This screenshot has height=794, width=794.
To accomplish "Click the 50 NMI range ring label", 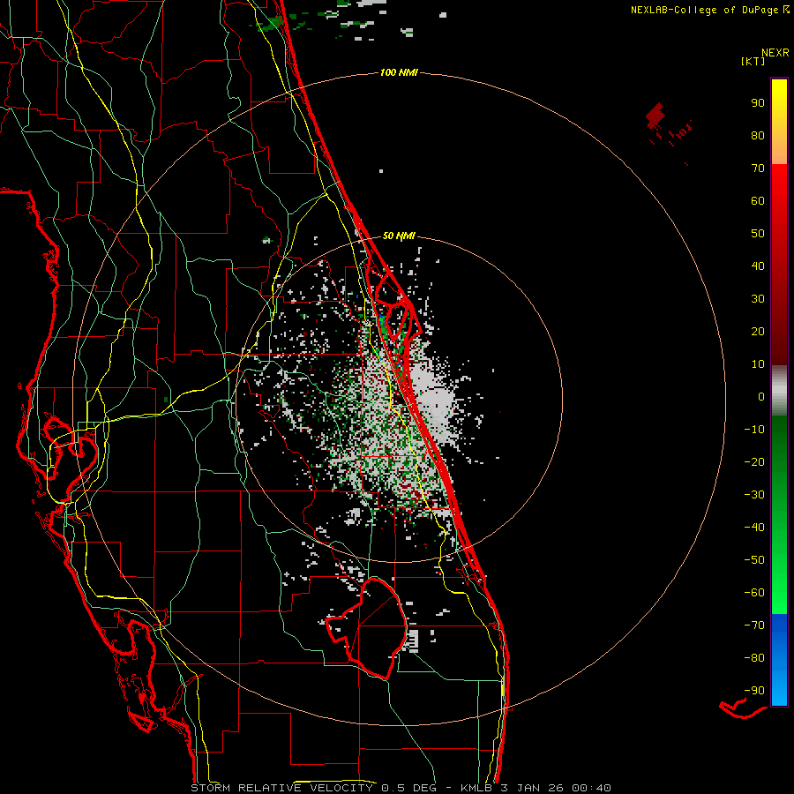I will (399, 236).
